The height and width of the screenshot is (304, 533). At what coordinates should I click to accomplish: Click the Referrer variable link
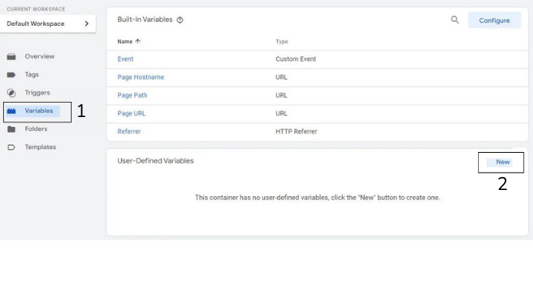pyautogui.click(x=129, y=131)
